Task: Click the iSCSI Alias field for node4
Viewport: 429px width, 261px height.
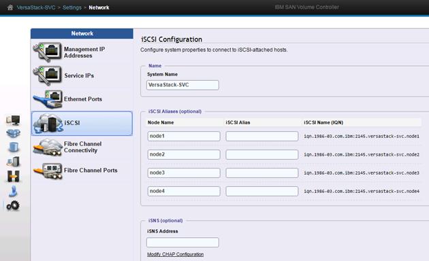Action: [x=262, y=191]
